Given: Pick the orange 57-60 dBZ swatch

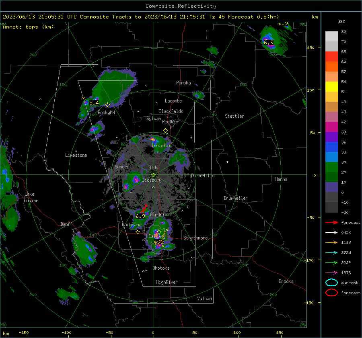Looking at the screenshot, I should tap(331, 67).
